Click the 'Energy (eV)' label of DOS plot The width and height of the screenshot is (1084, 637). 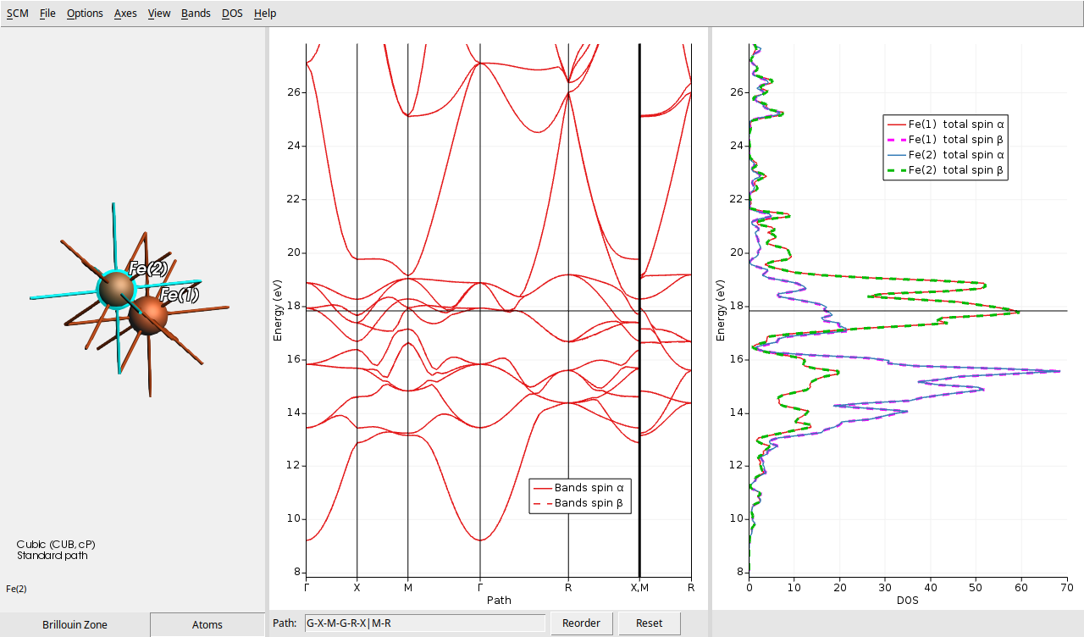(x=721, y=310)
